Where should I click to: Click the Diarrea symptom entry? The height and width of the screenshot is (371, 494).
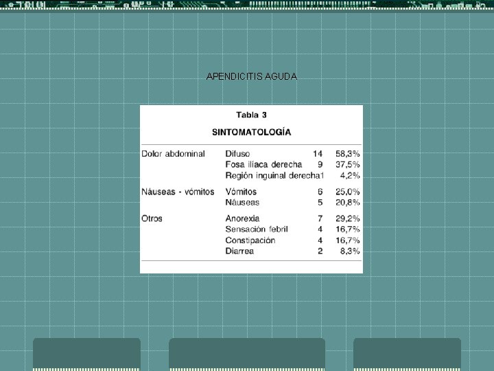[x=239, y=251]
